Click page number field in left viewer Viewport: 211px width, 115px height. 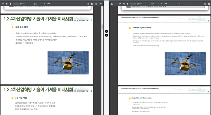point(16,4)
